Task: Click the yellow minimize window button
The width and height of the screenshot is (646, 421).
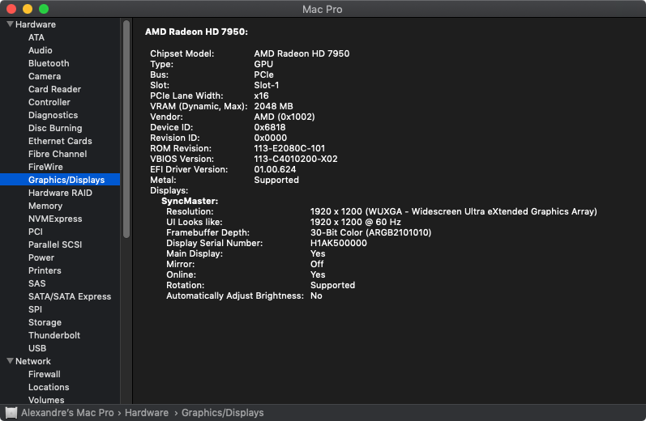Action: click(x=28, y=9)
